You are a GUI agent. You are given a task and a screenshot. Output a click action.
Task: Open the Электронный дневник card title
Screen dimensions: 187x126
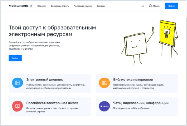click(x=45, y=79)
